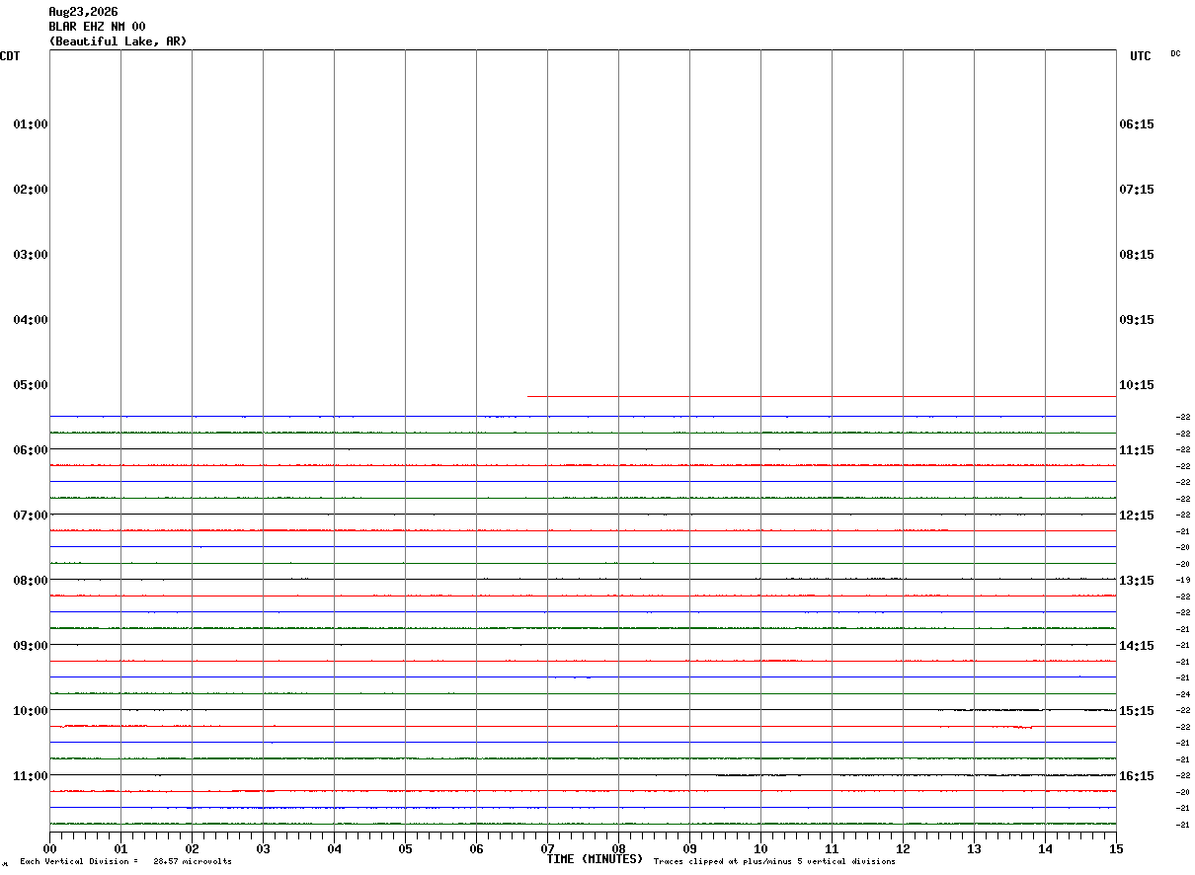Screen dimensions: 1195x875
Task: Click minute 07 on the time axis
Action: pos(547,848)
